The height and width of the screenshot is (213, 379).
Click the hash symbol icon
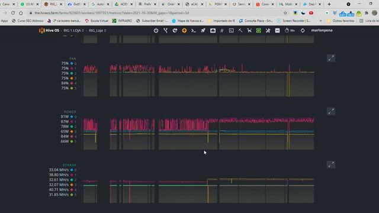[x=221, y=30]
